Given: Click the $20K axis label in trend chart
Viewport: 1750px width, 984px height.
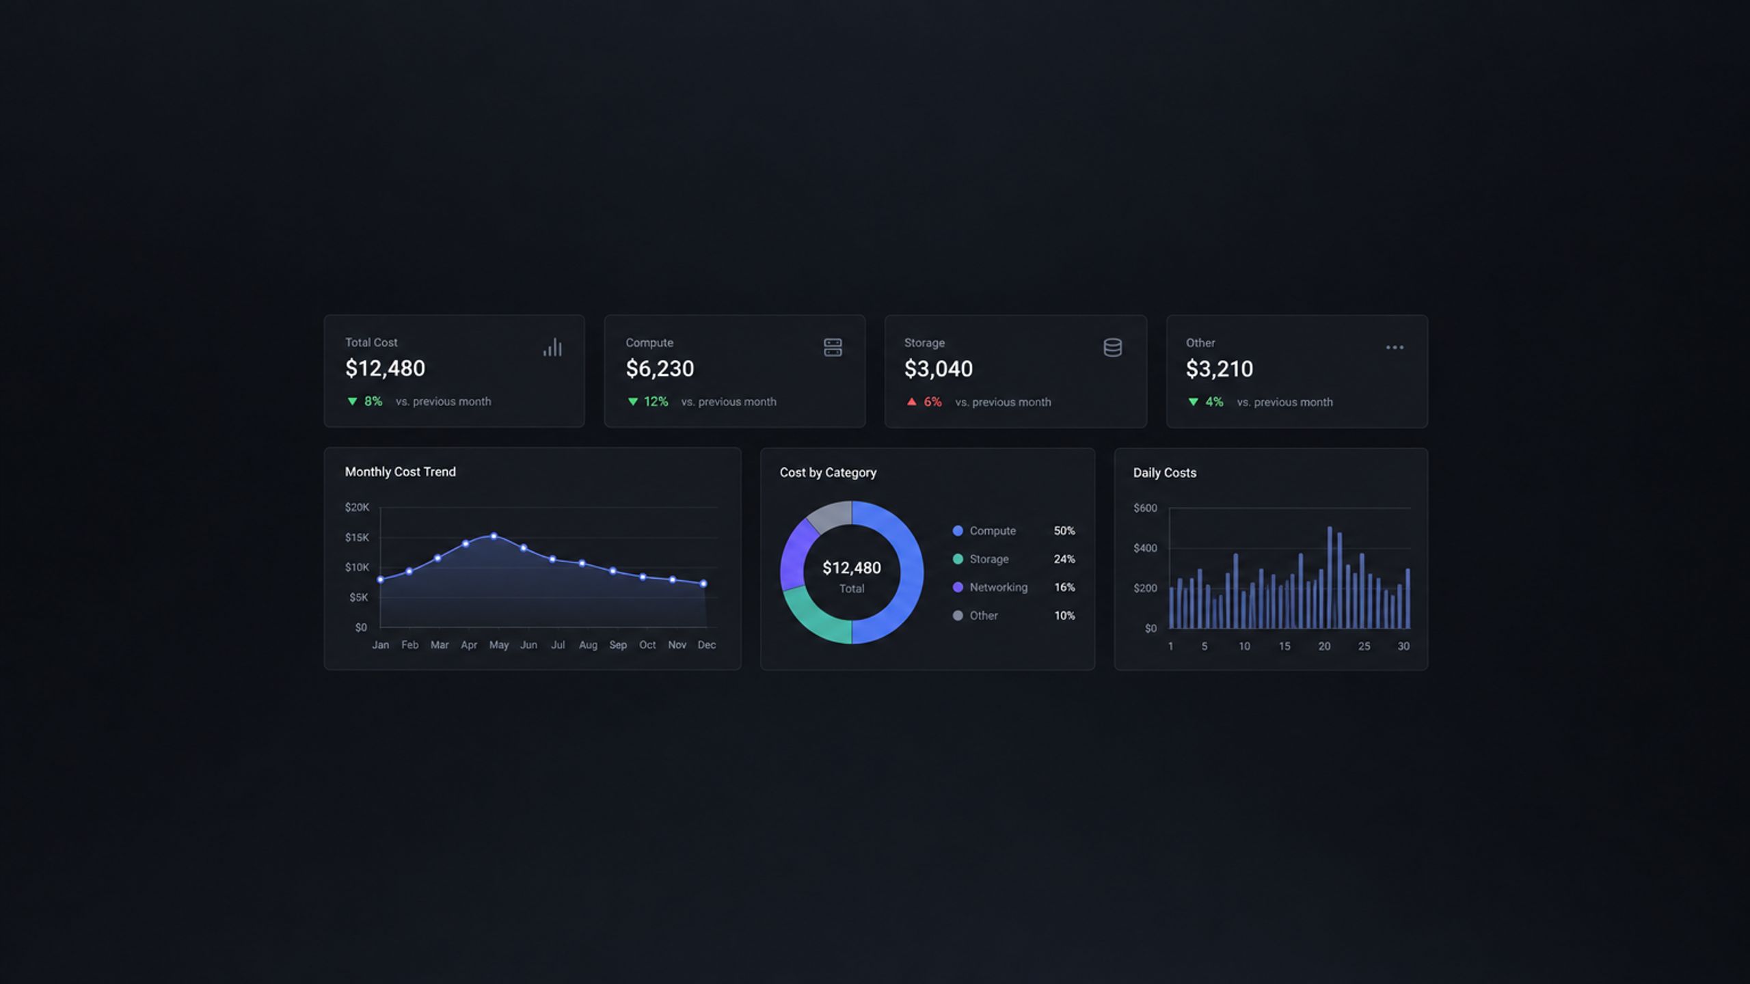Looking at the screenshot, I should click(x=357, y=507).
